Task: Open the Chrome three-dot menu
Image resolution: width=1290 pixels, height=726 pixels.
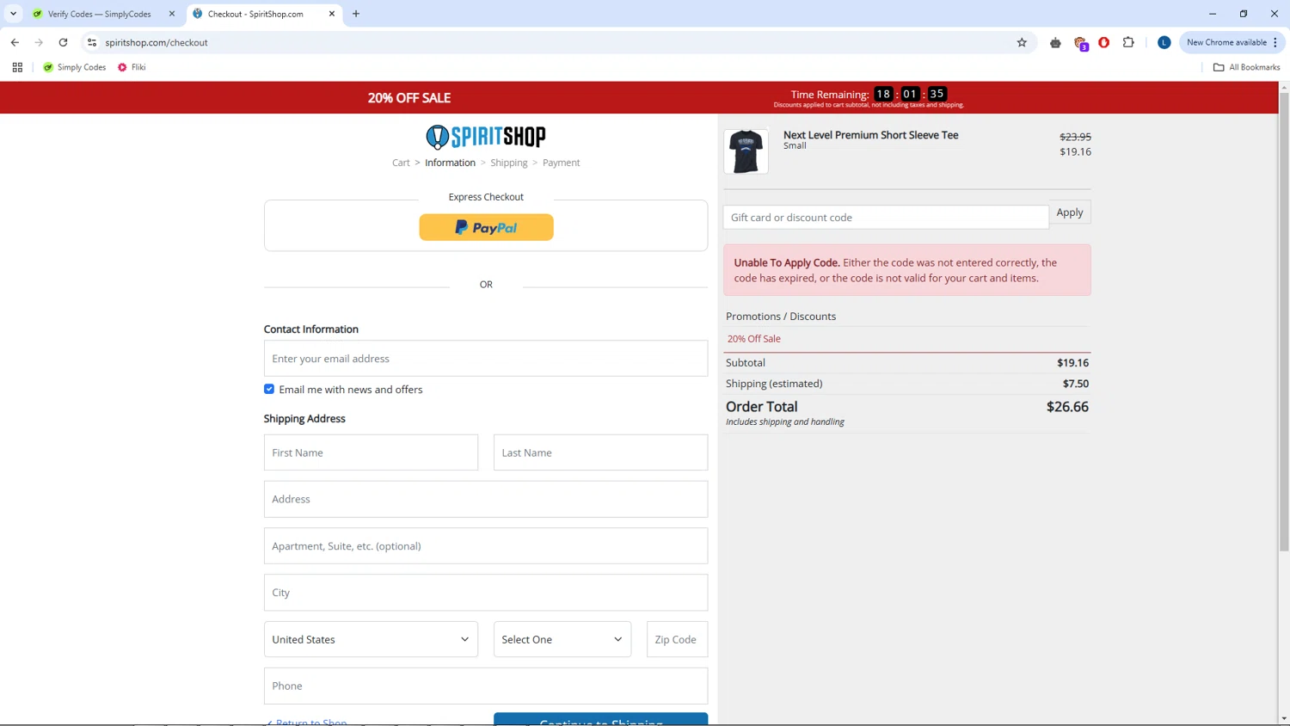Action: point(1275,42)
